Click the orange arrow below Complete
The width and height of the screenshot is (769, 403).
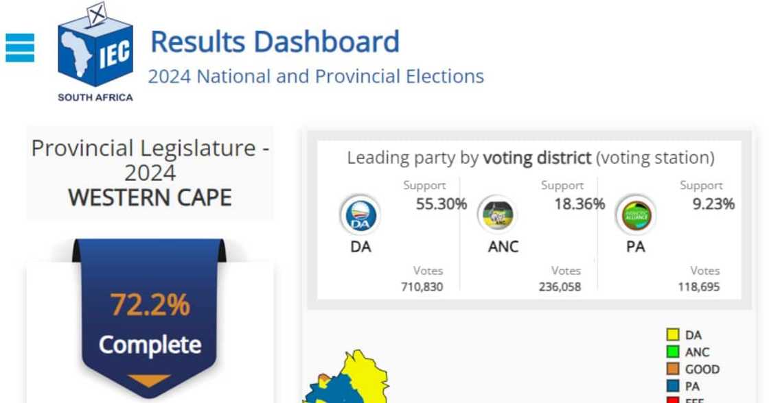pyautogui.click(x=149, y=381)
